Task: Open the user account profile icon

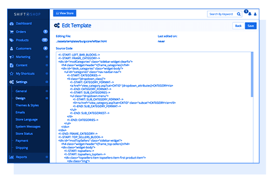Action: 255,14
